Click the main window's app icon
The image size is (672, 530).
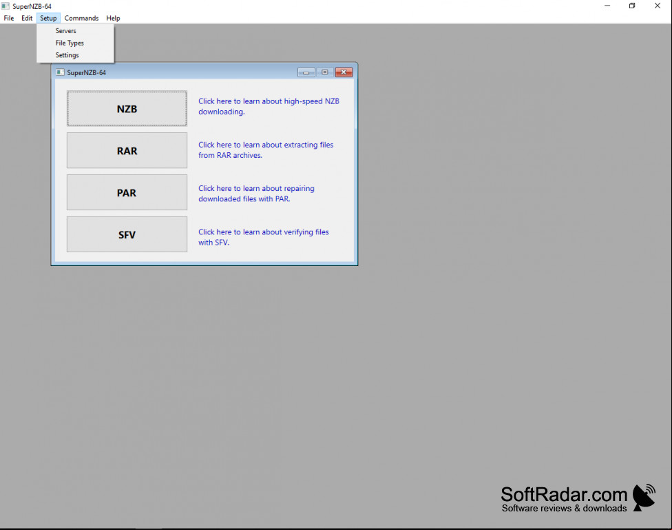pos(6,6)
